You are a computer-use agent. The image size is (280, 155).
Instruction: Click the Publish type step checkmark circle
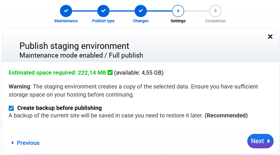point(103,11)
